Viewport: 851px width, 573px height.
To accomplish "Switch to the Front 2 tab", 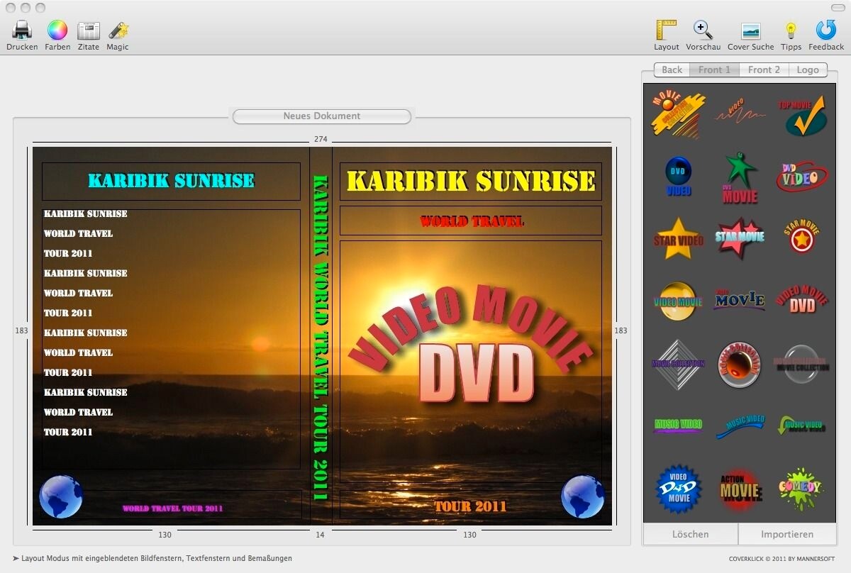I will [x=764, y=69].
